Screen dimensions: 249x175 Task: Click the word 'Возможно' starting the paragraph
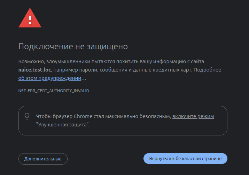29,61
